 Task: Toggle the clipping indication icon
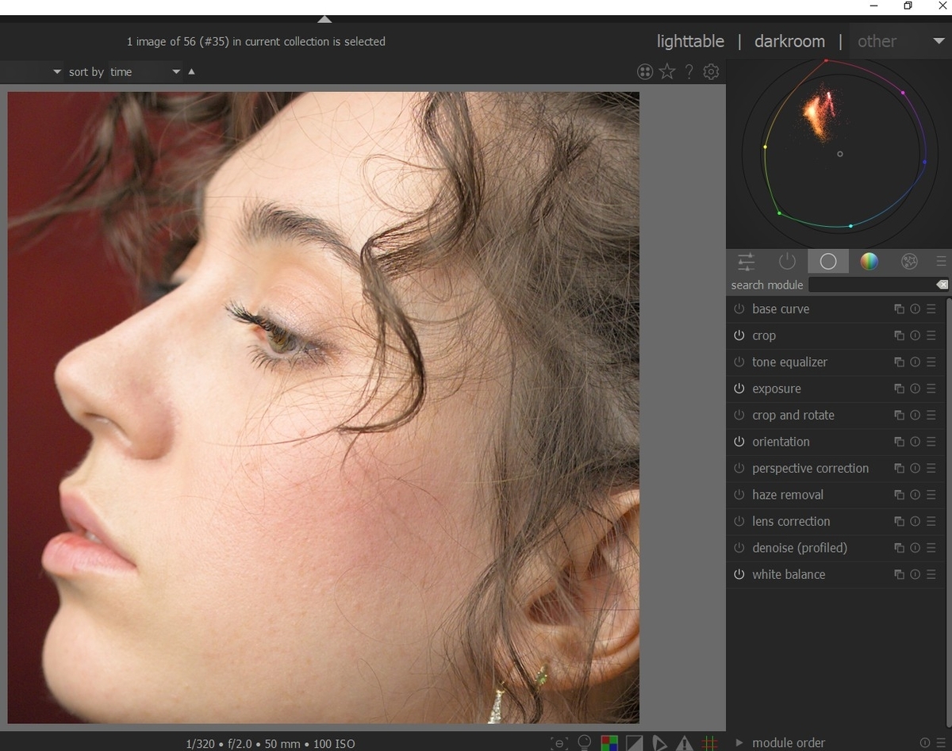click(x=634, y=743)
